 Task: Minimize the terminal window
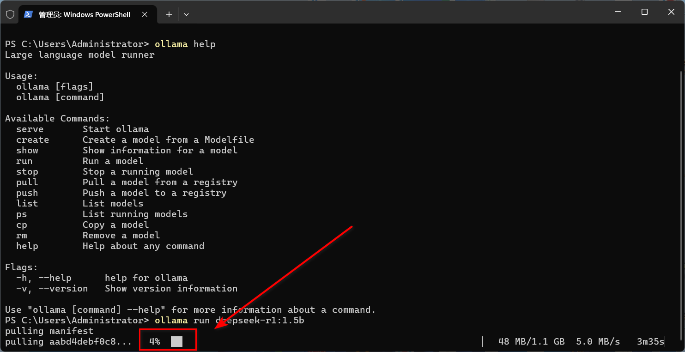[x=618, y=12]
